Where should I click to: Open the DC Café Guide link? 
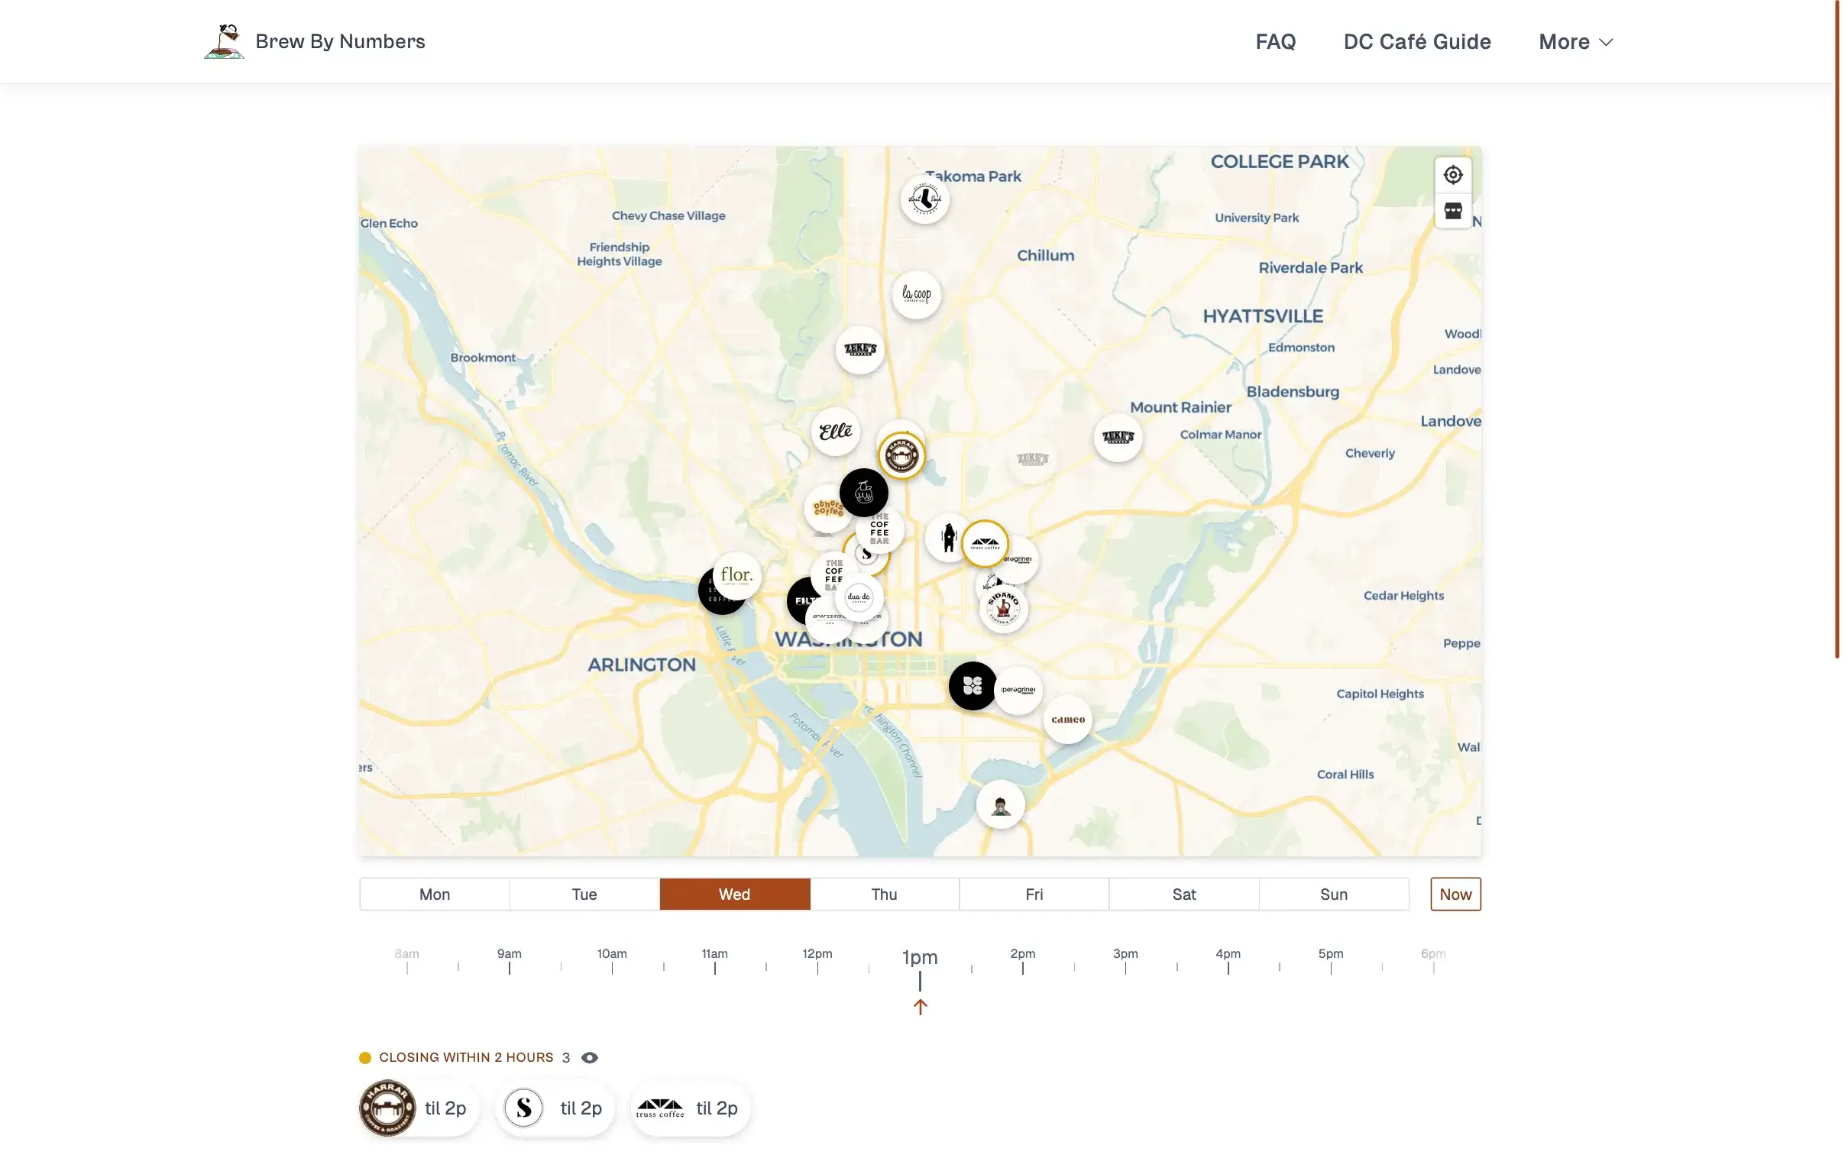coord(1416,42)
